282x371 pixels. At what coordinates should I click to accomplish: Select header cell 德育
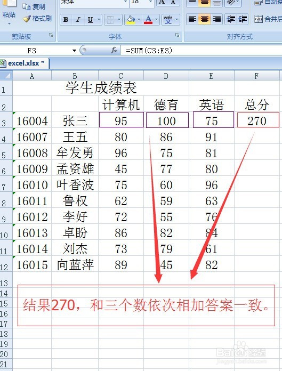click(166, 104)
